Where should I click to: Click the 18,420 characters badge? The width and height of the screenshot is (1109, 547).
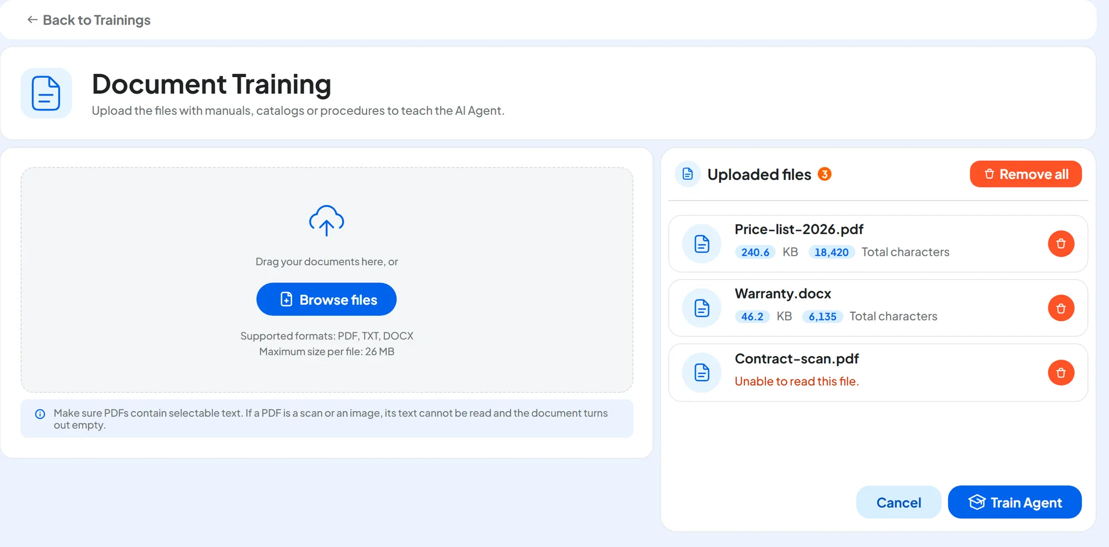click(x=831, y=252)
